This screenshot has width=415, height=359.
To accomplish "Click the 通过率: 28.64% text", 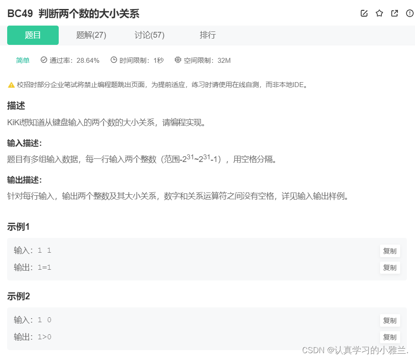I will click(x=74, y=61).
